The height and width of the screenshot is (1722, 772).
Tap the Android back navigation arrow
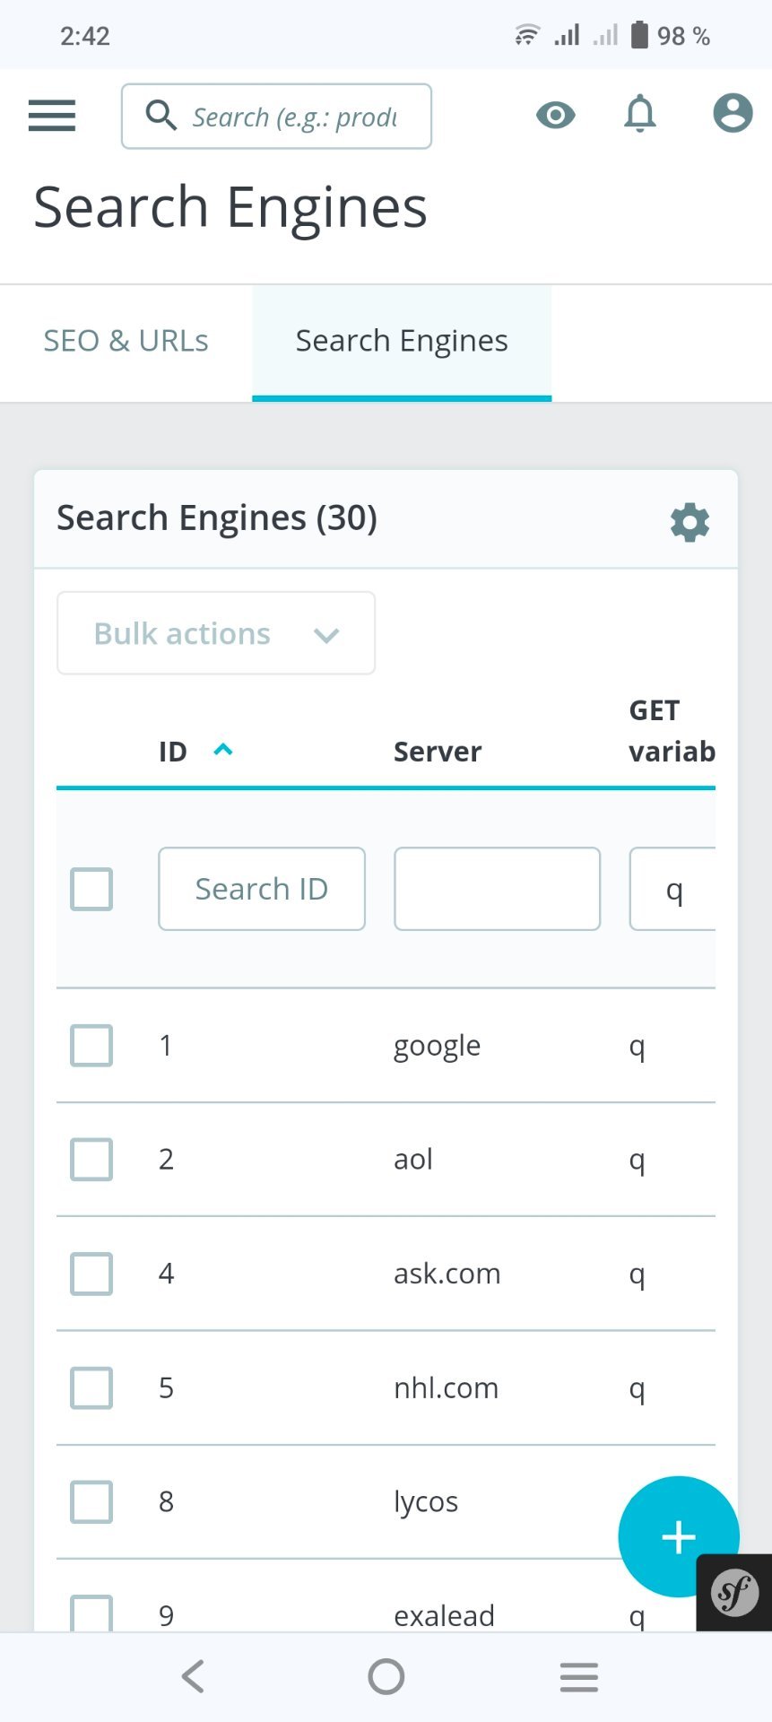click(x=193, y=1676)
